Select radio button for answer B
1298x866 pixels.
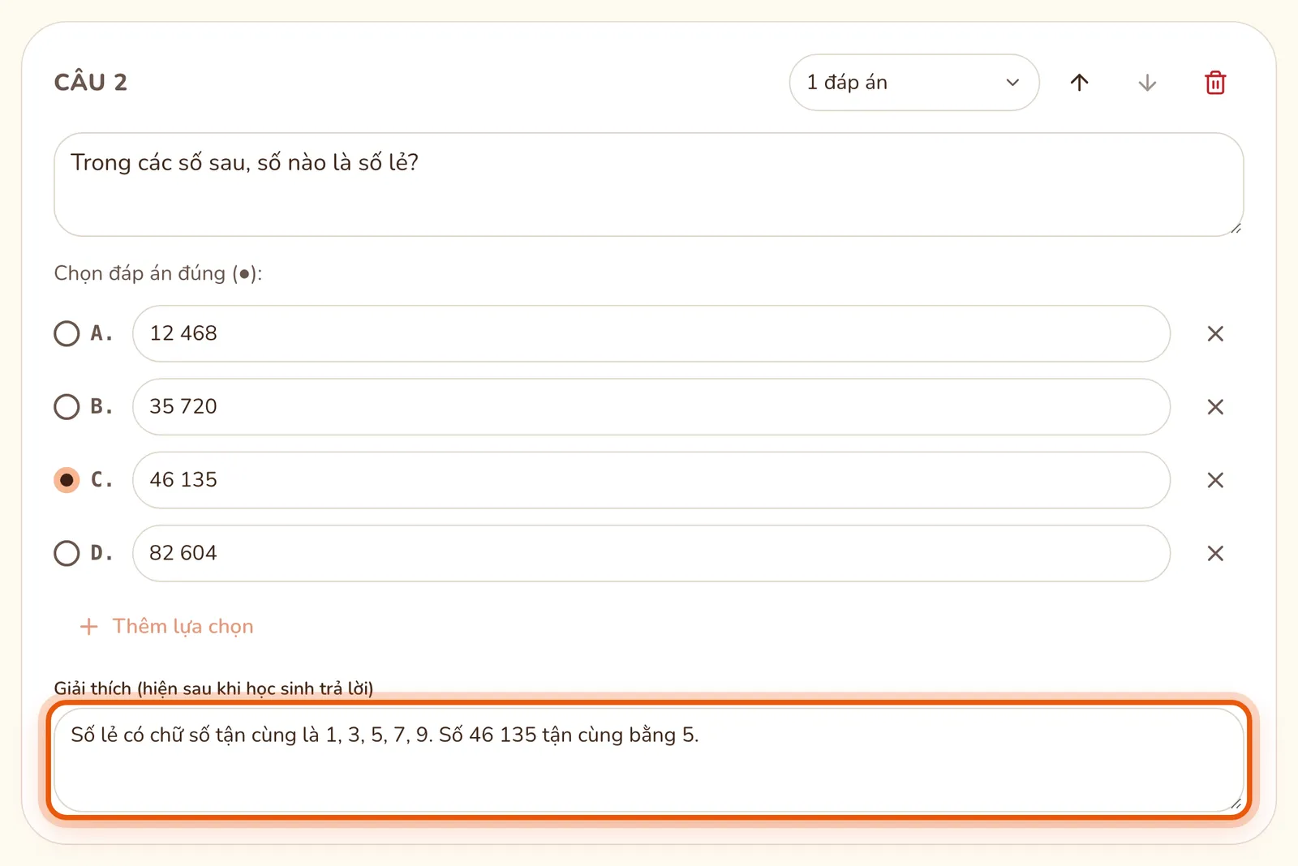[67, 406]
